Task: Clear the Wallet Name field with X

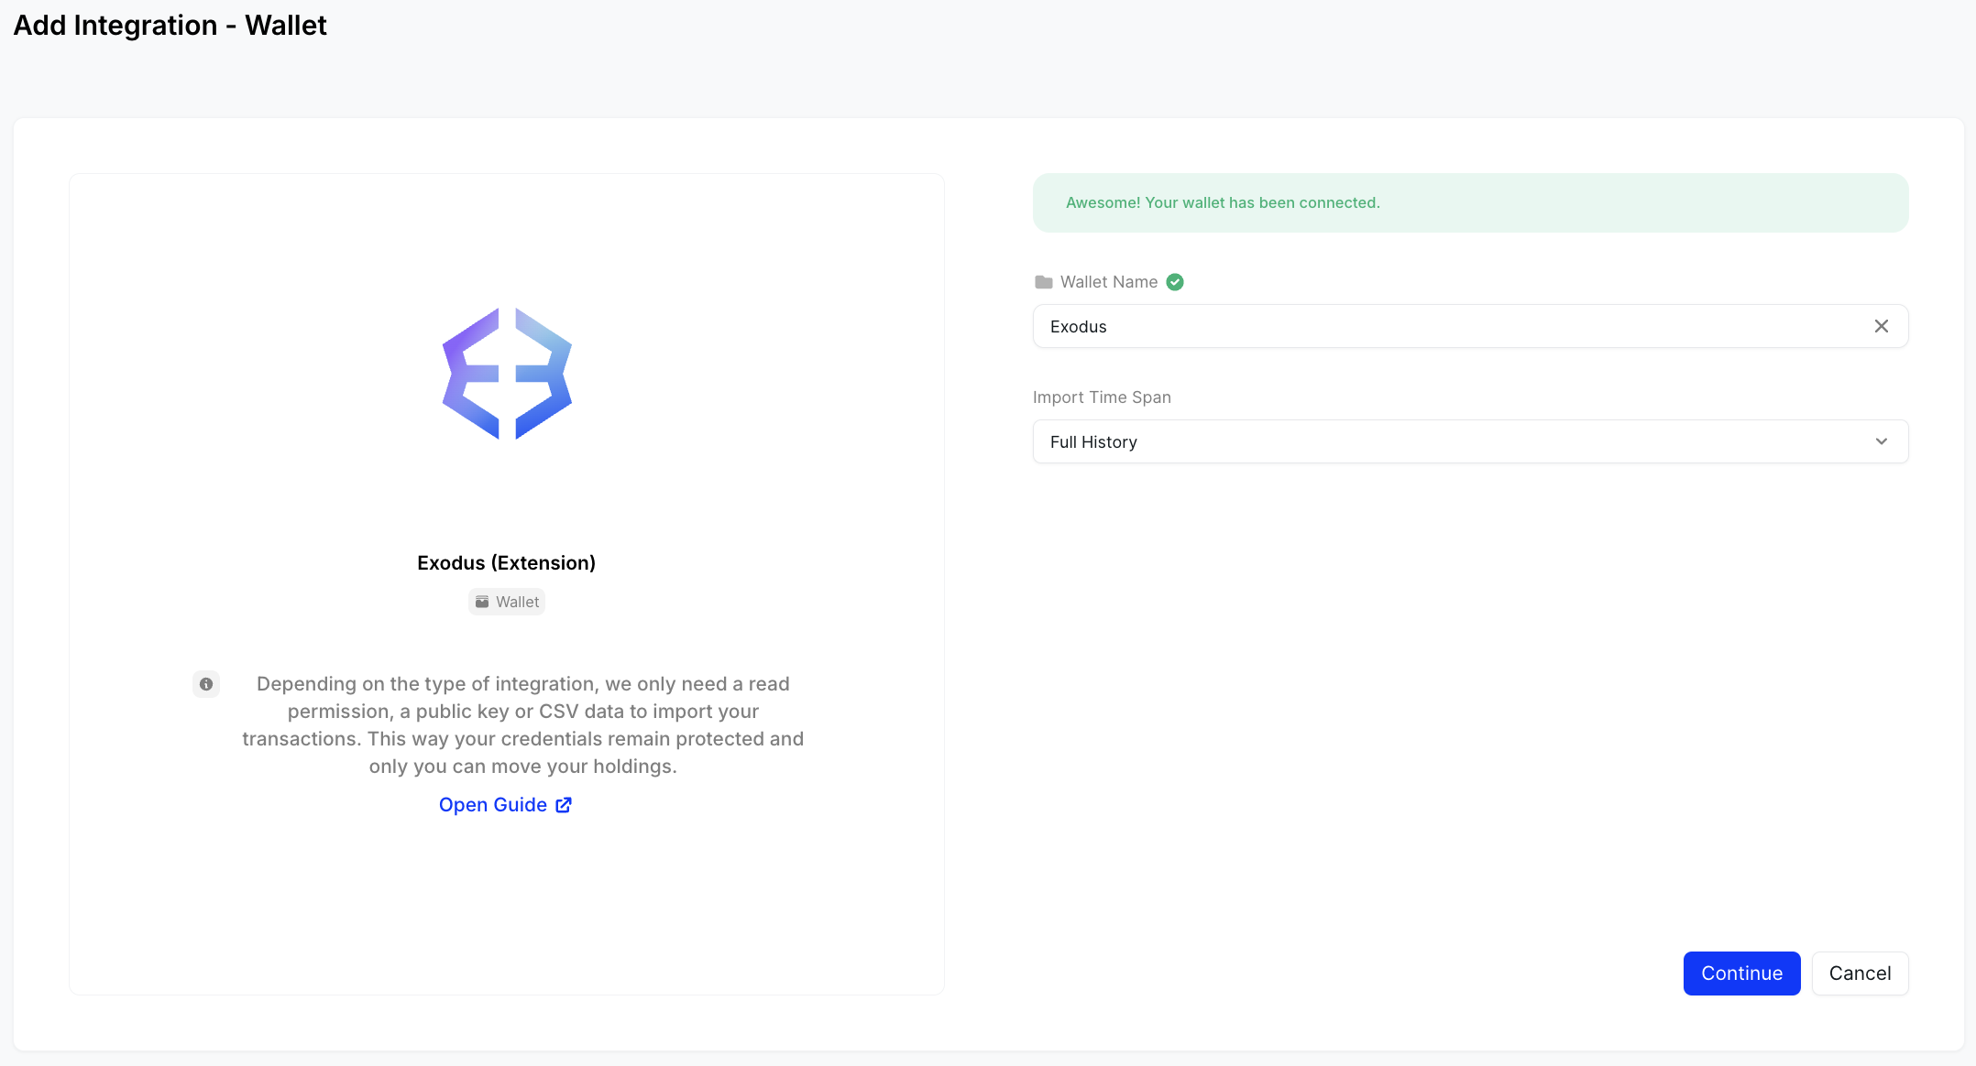Action: 1882,326
